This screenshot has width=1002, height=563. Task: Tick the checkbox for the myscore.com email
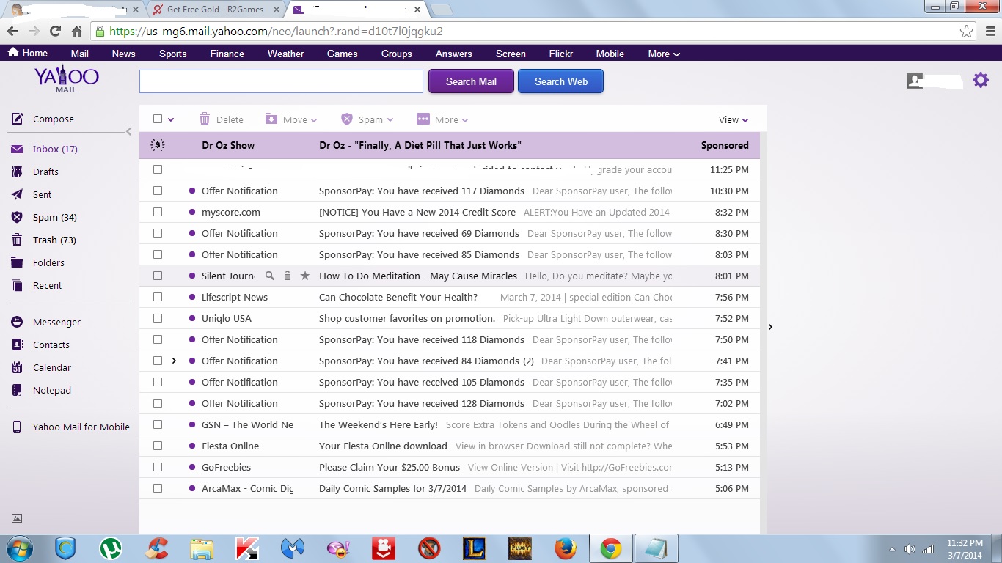click(157, 212)
